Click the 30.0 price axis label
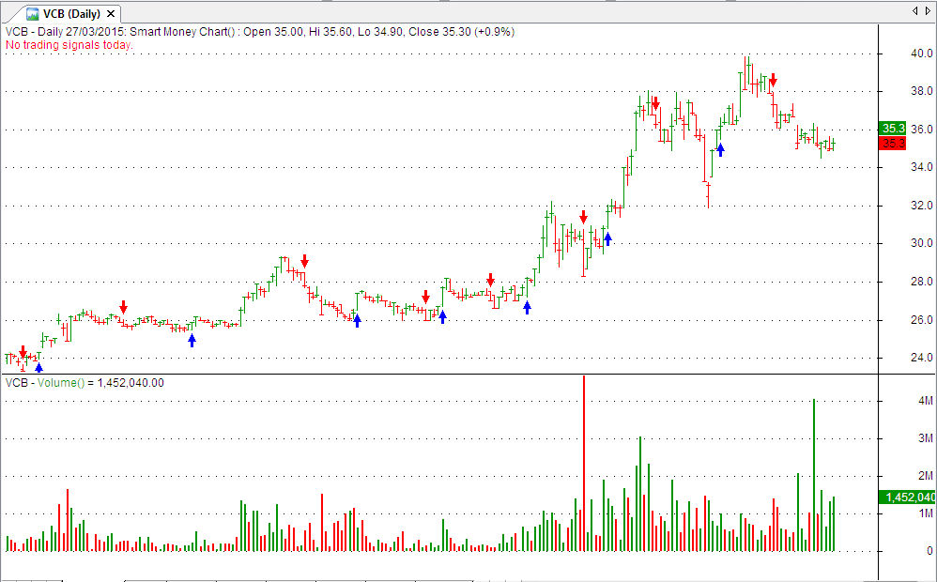Image resolution: width=937 pixels, height=582 pixels. tap(921, 242)
